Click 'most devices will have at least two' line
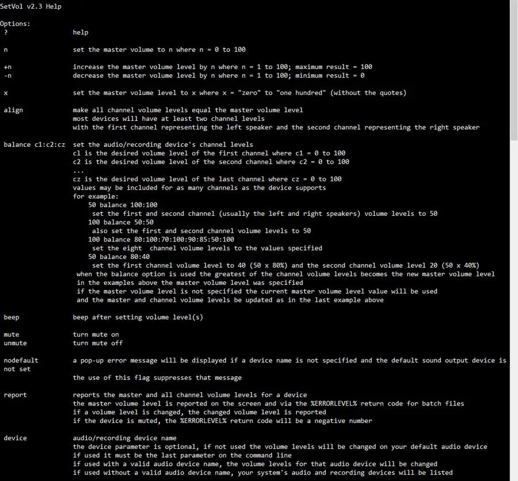Viewport: 518px width, 481px height. 169,119
